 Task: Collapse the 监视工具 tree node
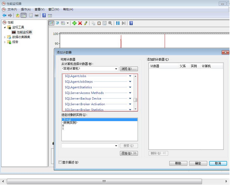5,27
